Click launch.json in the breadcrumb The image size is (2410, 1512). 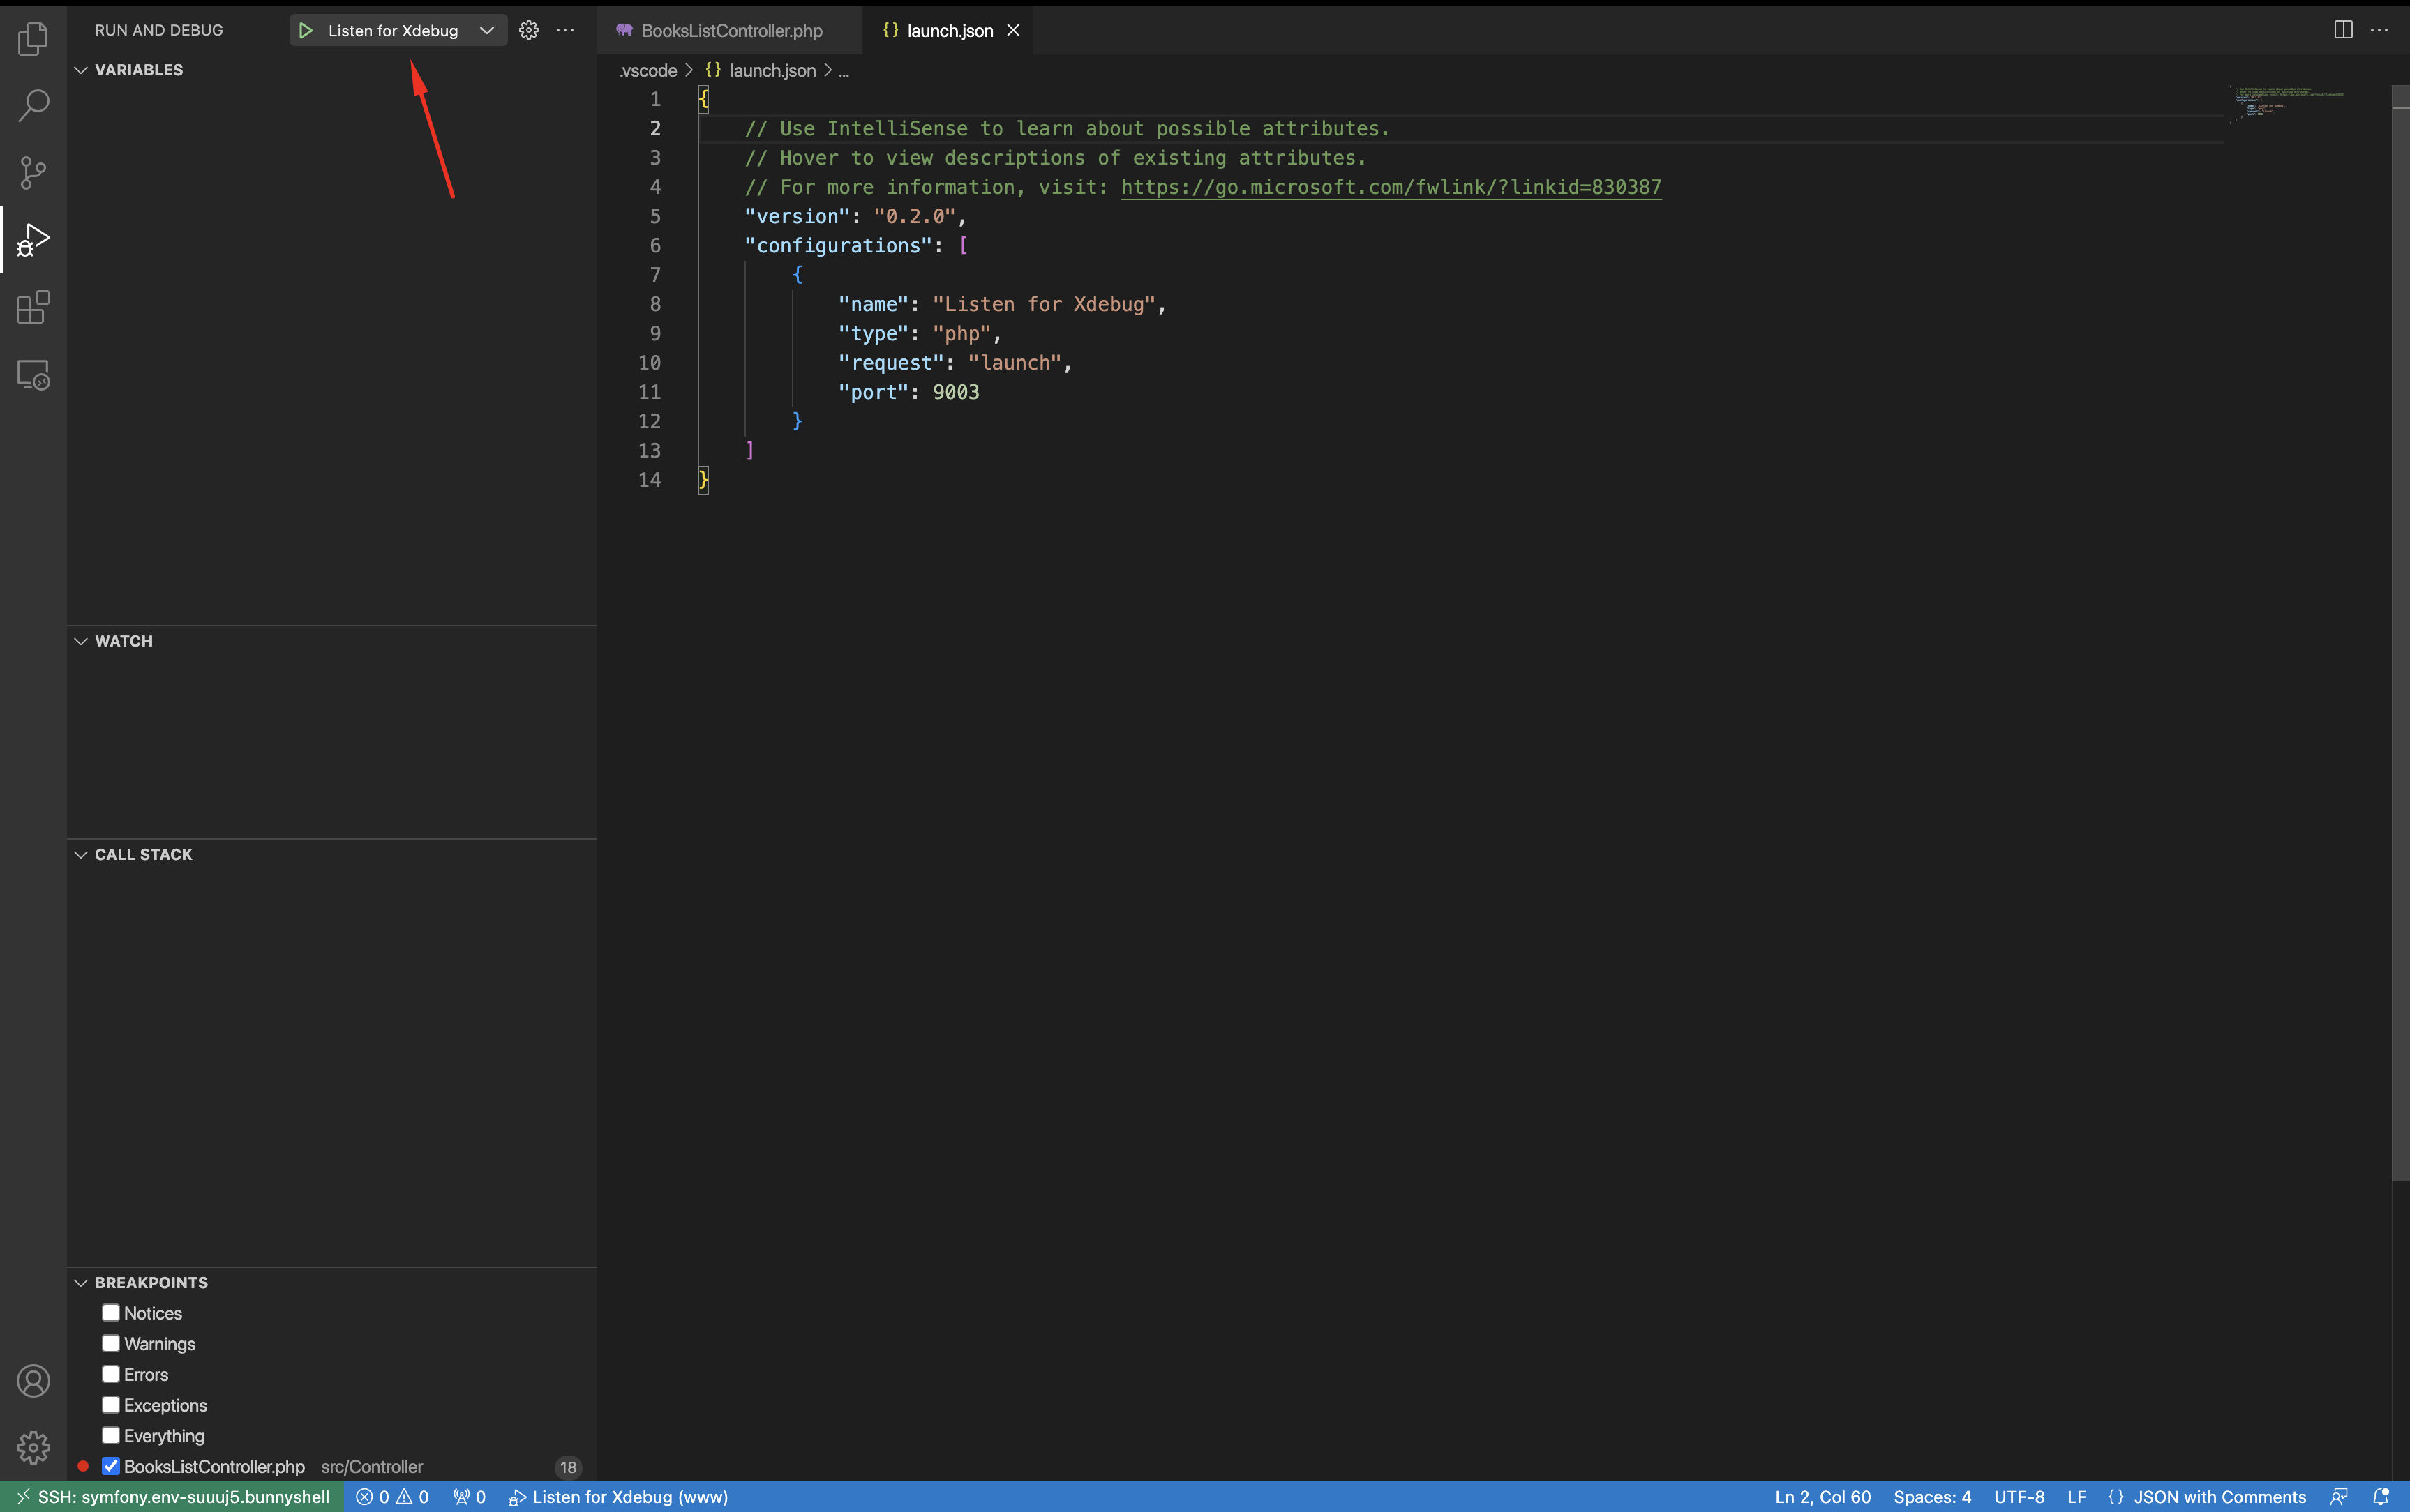pyautogui.click(x=772, y=71)
